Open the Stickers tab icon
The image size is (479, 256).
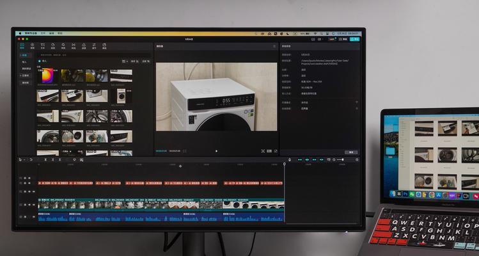53,46
